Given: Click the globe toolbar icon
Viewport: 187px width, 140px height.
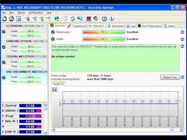Looking at the screenshot, I should click(x=57, y=19).
